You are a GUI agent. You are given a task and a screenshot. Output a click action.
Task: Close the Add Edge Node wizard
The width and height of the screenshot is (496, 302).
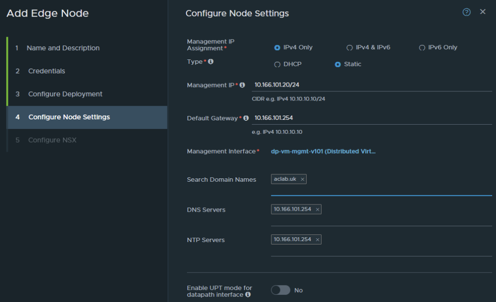(482, 12)
